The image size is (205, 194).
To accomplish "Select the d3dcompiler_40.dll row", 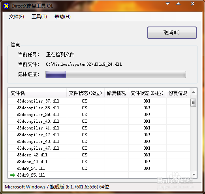I will [99, 121].
